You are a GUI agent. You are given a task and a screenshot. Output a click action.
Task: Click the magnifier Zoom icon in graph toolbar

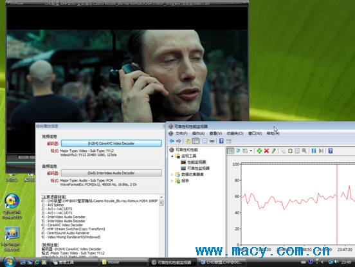304,151
